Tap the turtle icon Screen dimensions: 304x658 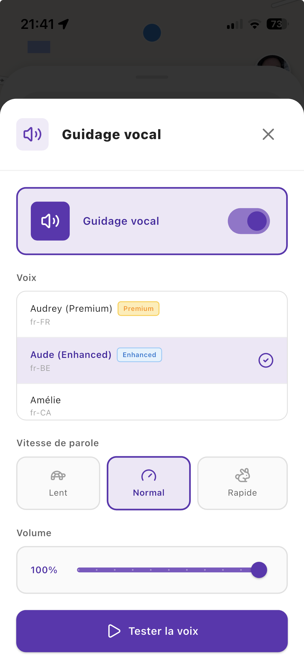58,476
